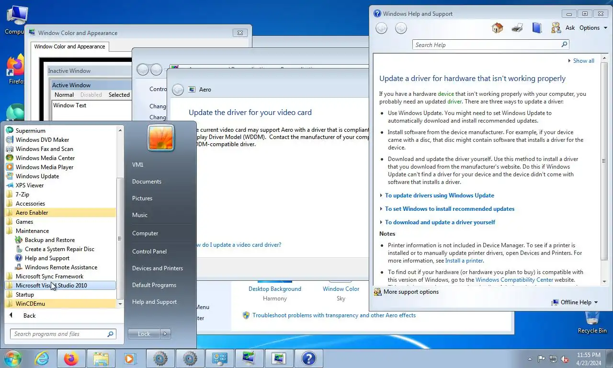
Task: Open the Windows Compatibility Center link
Action: click(514, 280)
